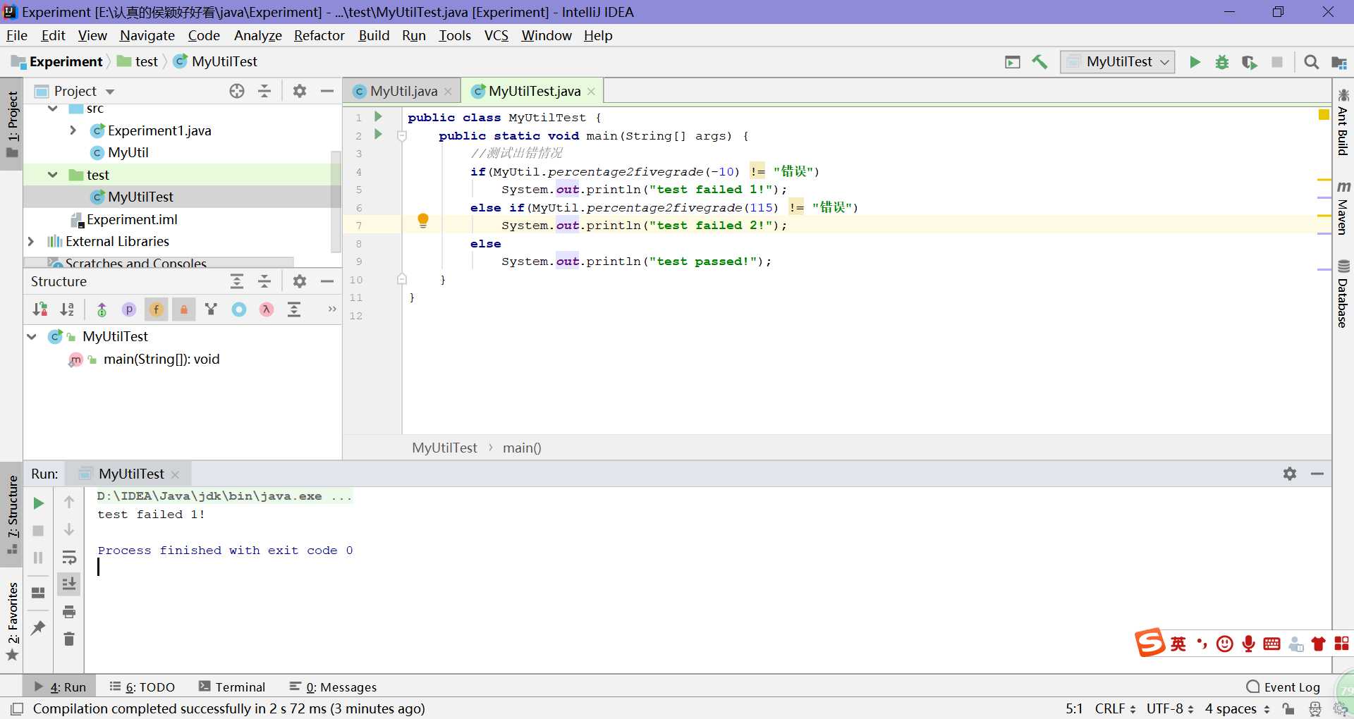This screenshot has width=1354, height=719.
Task: Fold the main method at line 2
Action: (402, 136)
